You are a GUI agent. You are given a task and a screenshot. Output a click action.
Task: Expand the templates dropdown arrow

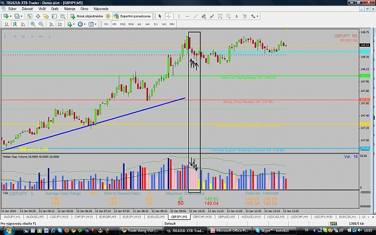96,24
